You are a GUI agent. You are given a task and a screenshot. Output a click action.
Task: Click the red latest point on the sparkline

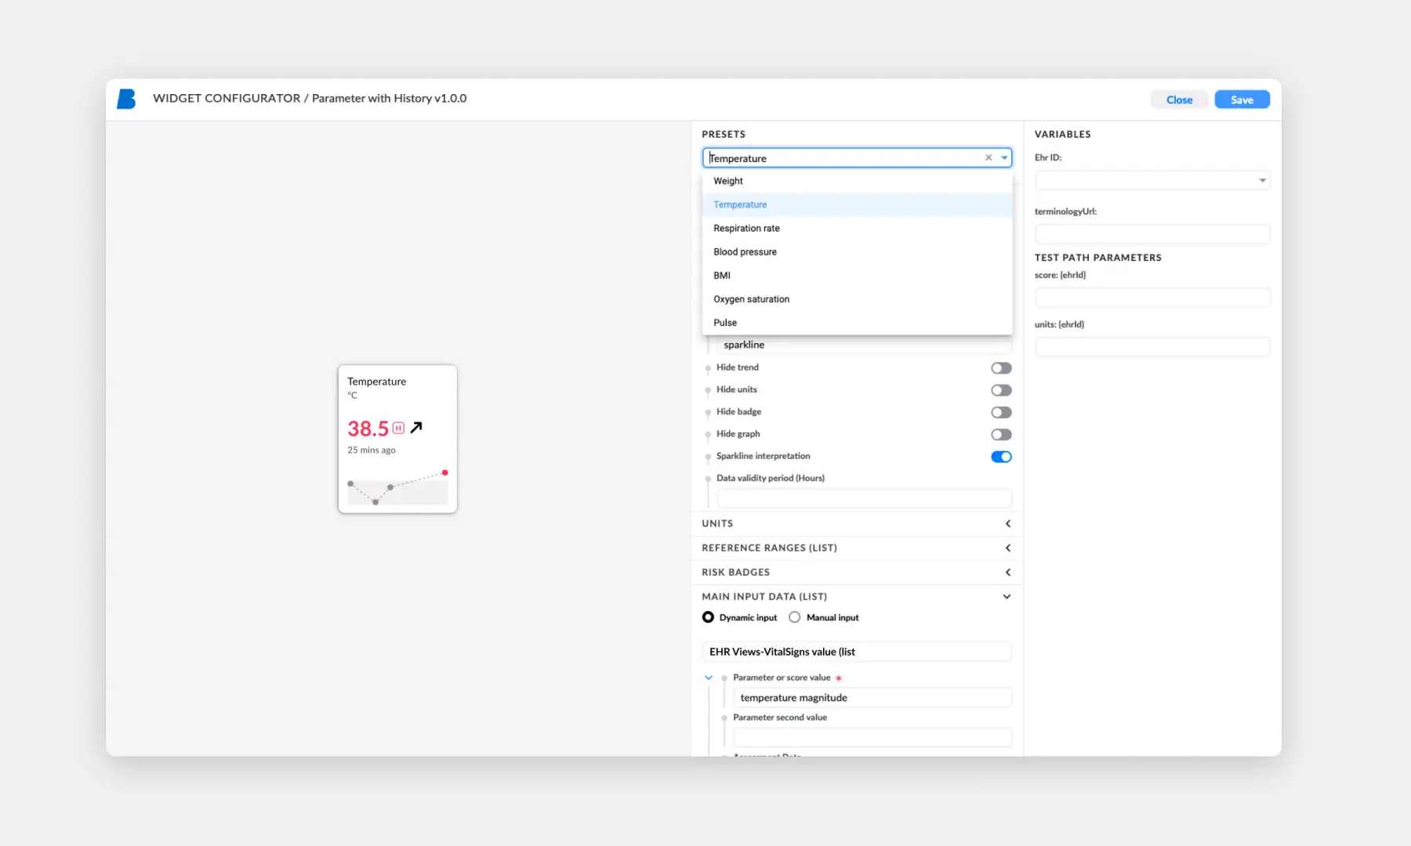(x=444, y=472)
